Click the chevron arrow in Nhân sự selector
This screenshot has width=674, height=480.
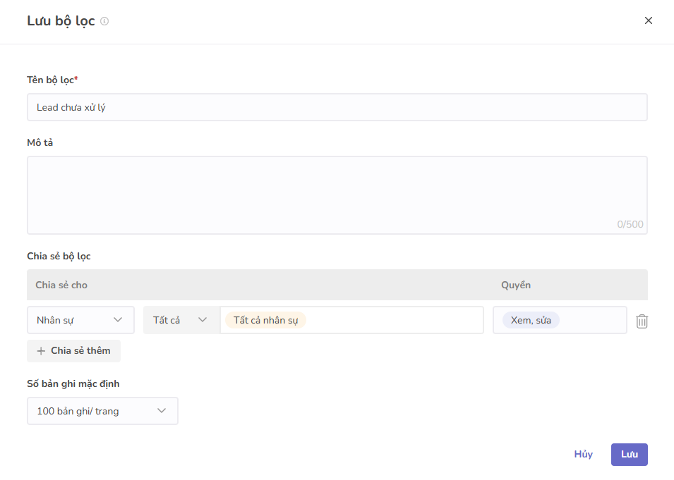click(x=118, y=320)
